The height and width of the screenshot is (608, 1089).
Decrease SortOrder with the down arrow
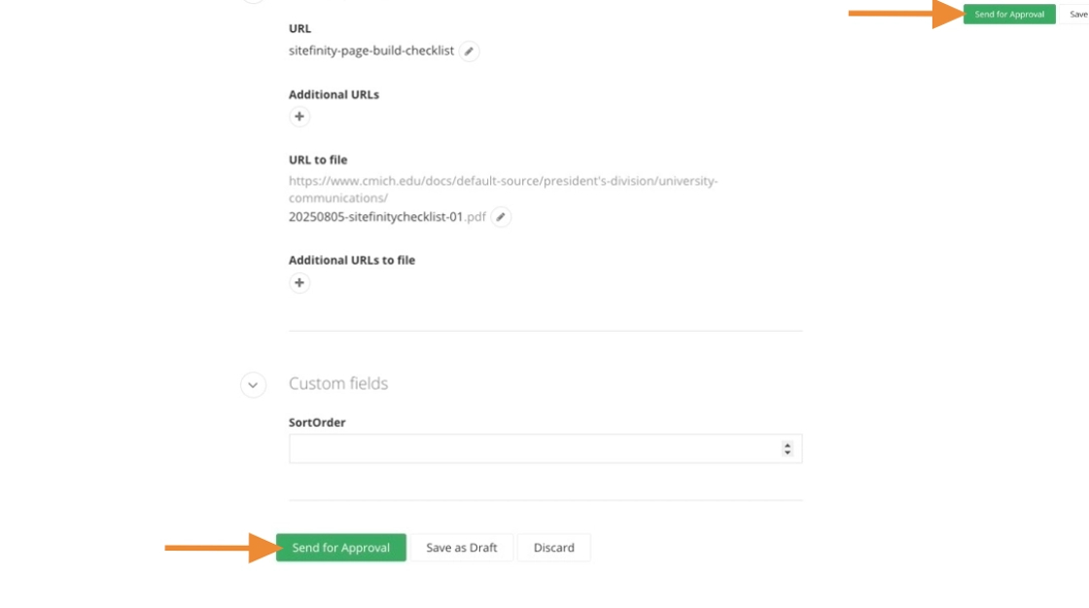pyautogui.click(x=788, y=452)
